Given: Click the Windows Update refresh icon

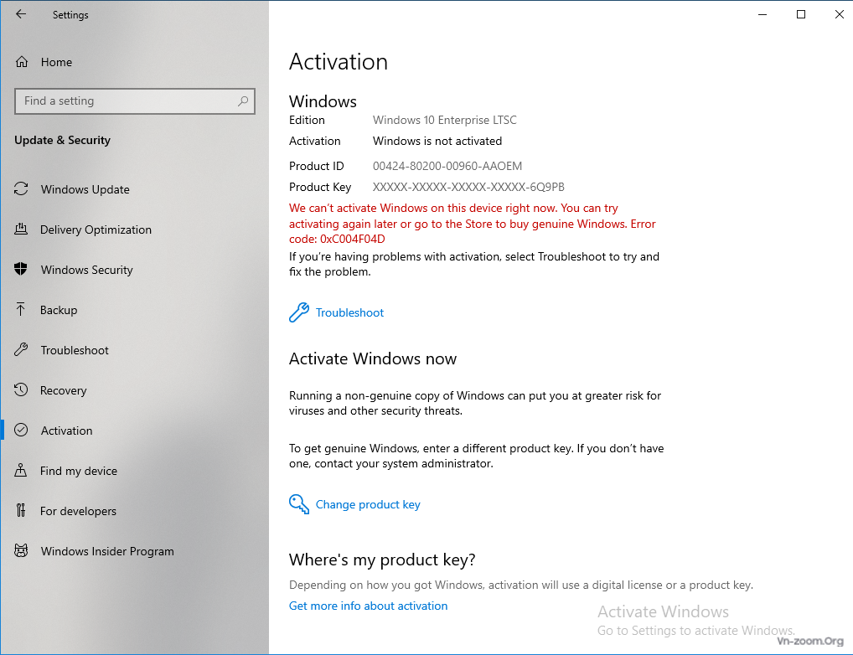Looking at the screenshot, I should [21, 188].
